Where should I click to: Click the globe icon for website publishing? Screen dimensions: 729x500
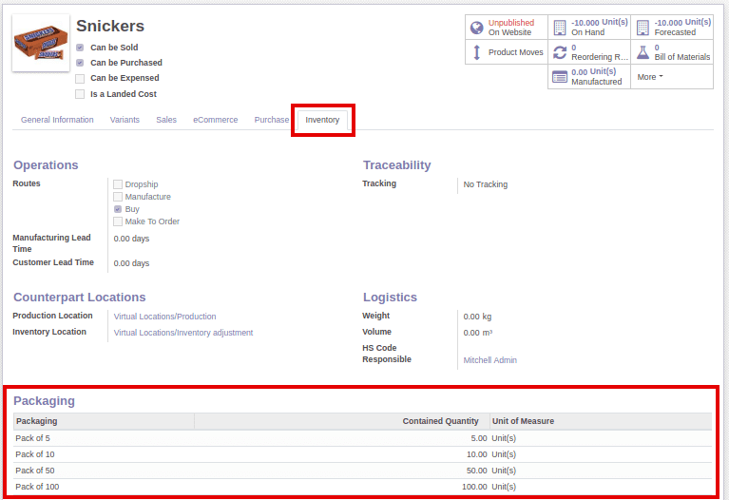(x=476, y=28)
